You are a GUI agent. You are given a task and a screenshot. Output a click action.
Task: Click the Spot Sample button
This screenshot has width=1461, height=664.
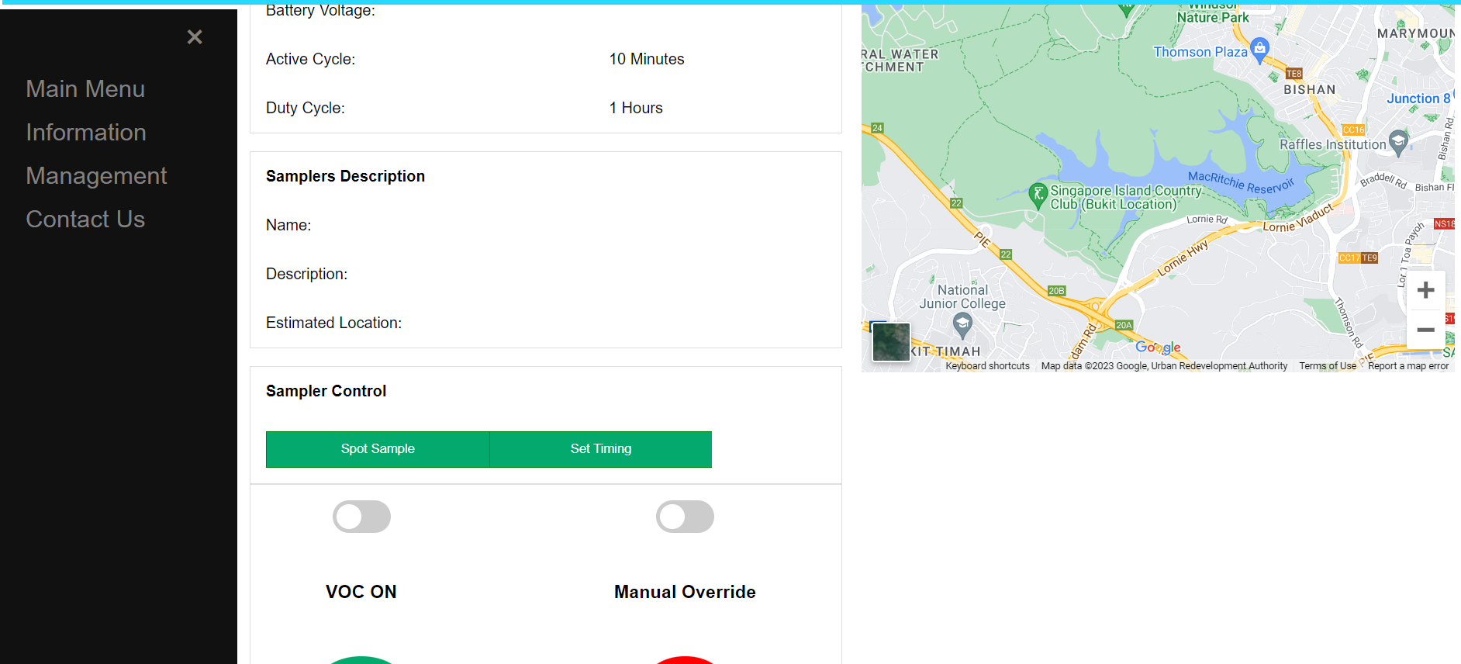(378, 449)
